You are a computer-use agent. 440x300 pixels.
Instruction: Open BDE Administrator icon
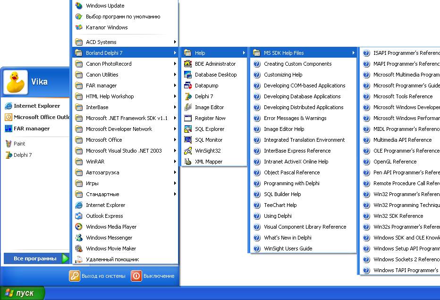(188, 64)
